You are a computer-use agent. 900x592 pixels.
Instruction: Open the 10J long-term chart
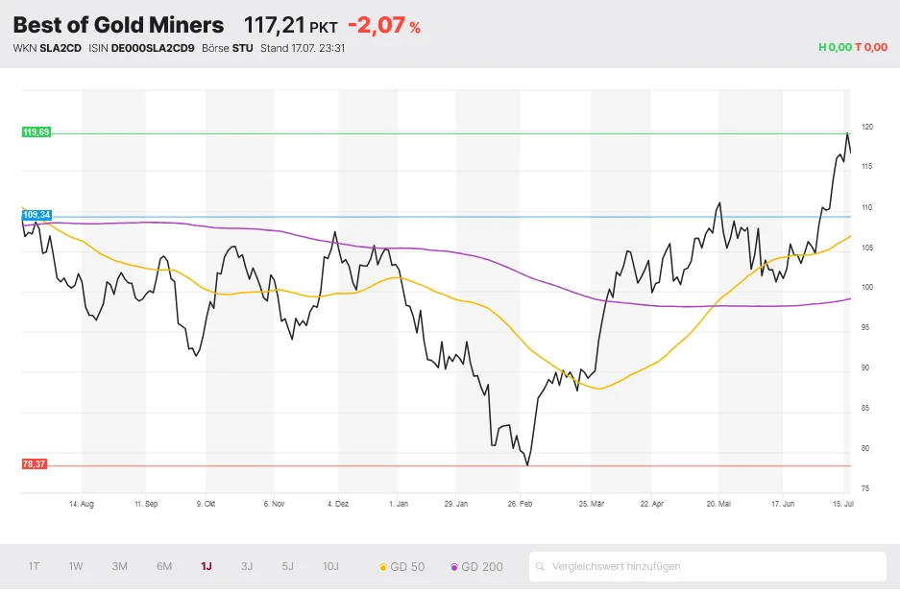coord(329,566)
